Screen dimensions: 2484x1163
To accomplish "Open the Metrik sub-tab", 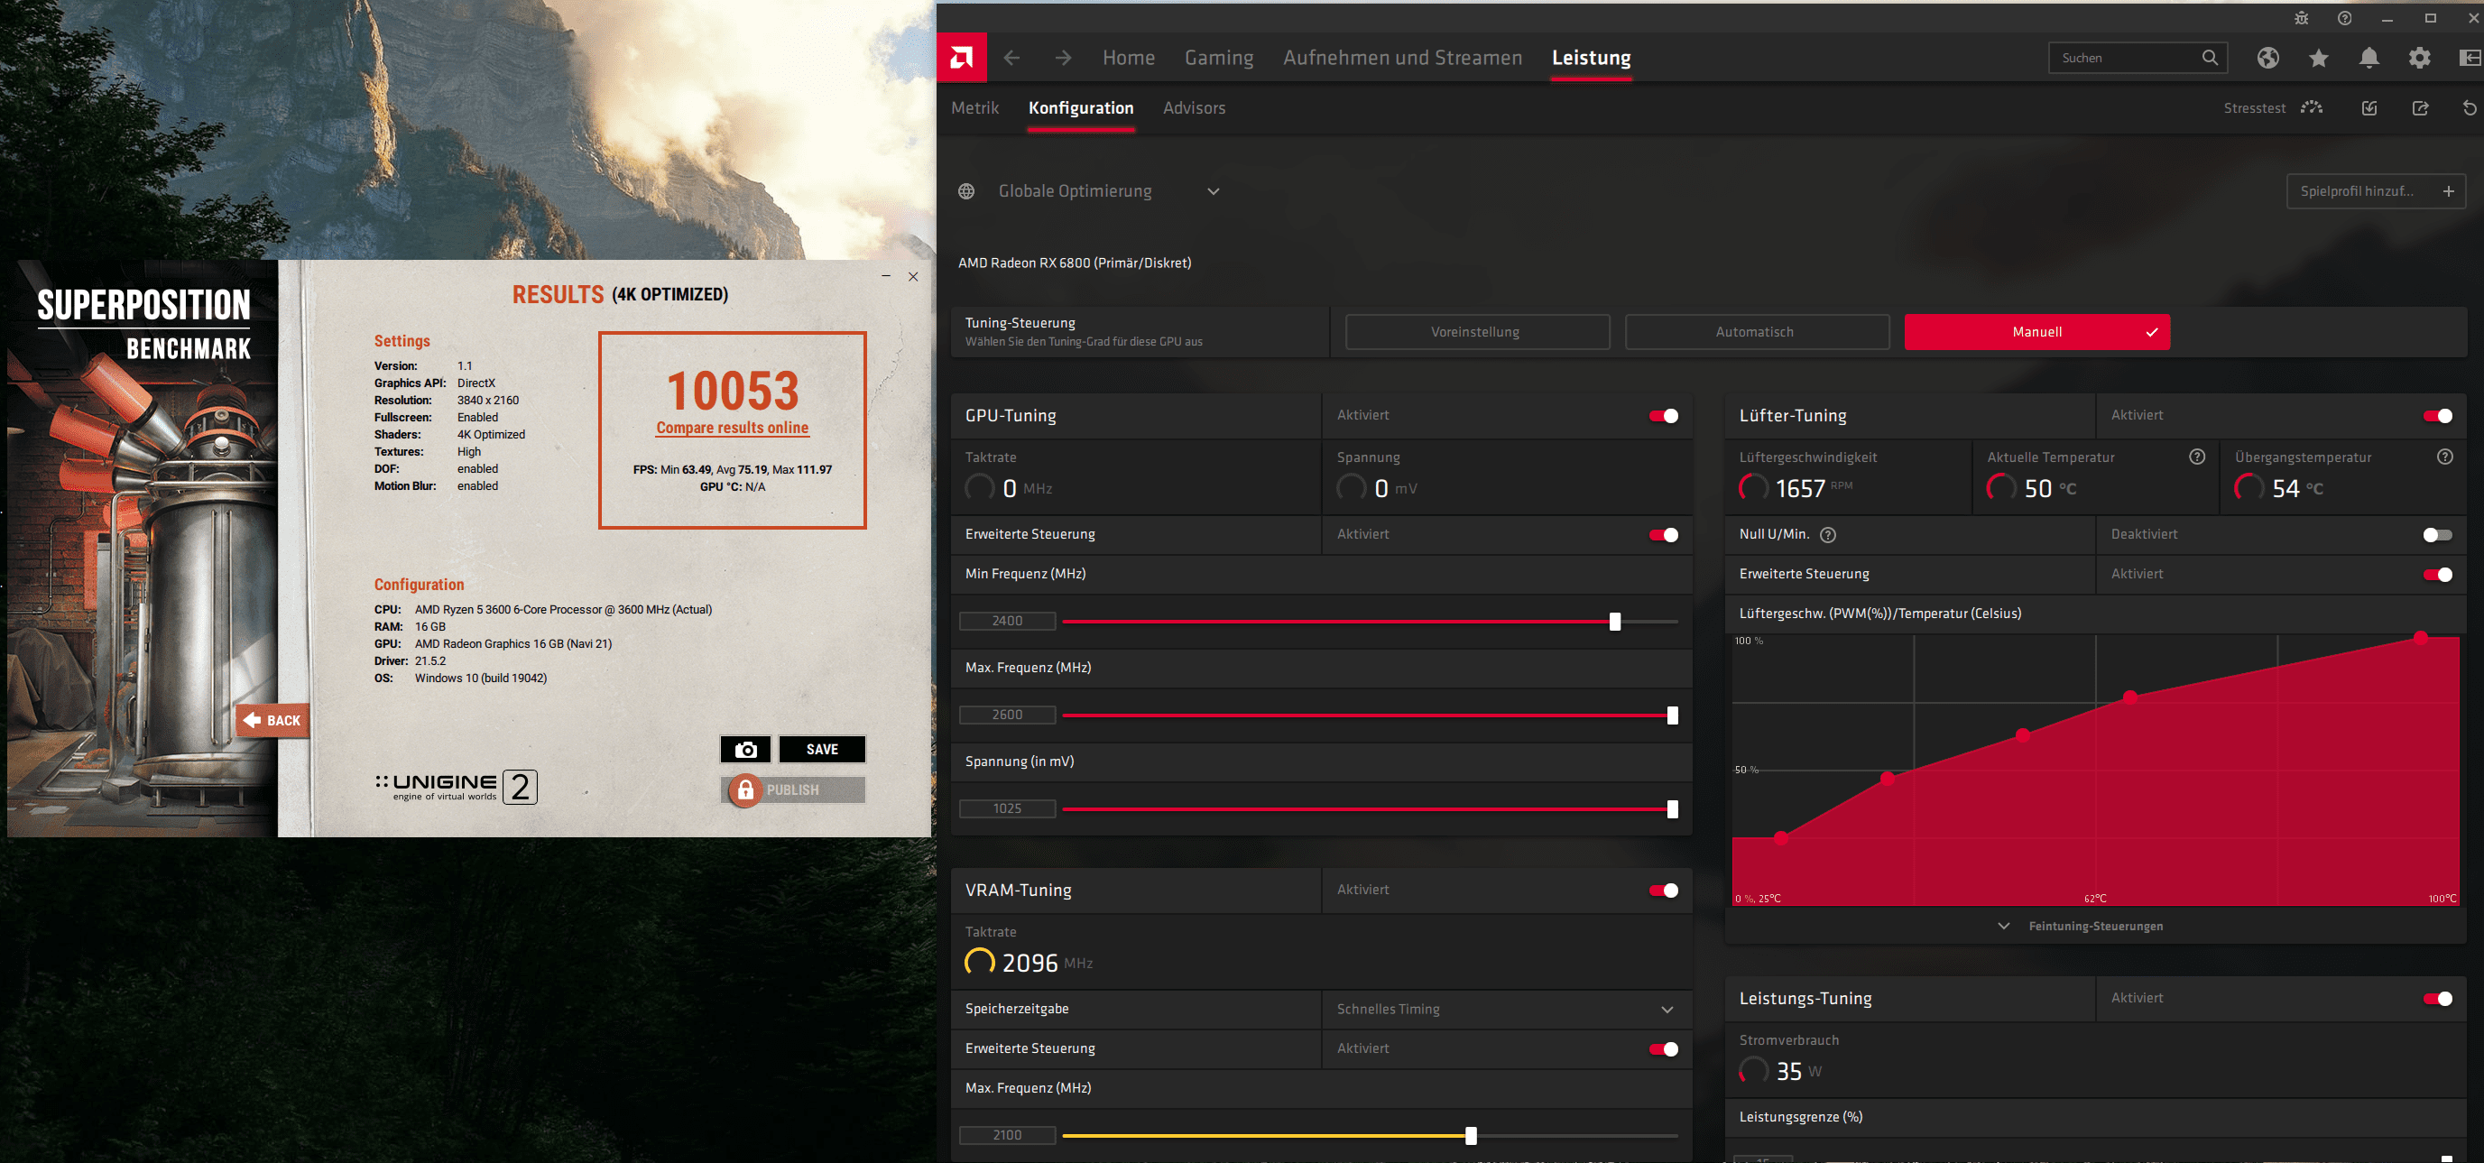I will coord(974,108).
